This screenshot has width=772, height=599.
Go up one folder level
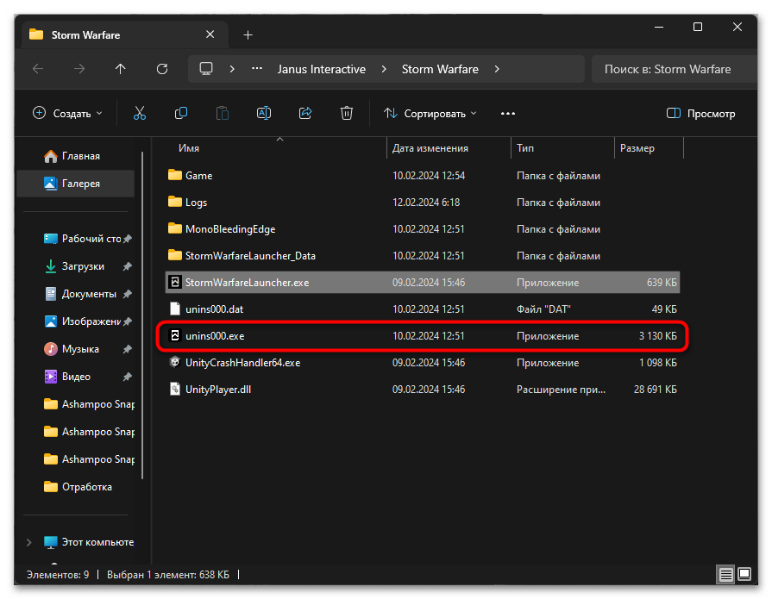pyautogui.click(x=121, y=69)
